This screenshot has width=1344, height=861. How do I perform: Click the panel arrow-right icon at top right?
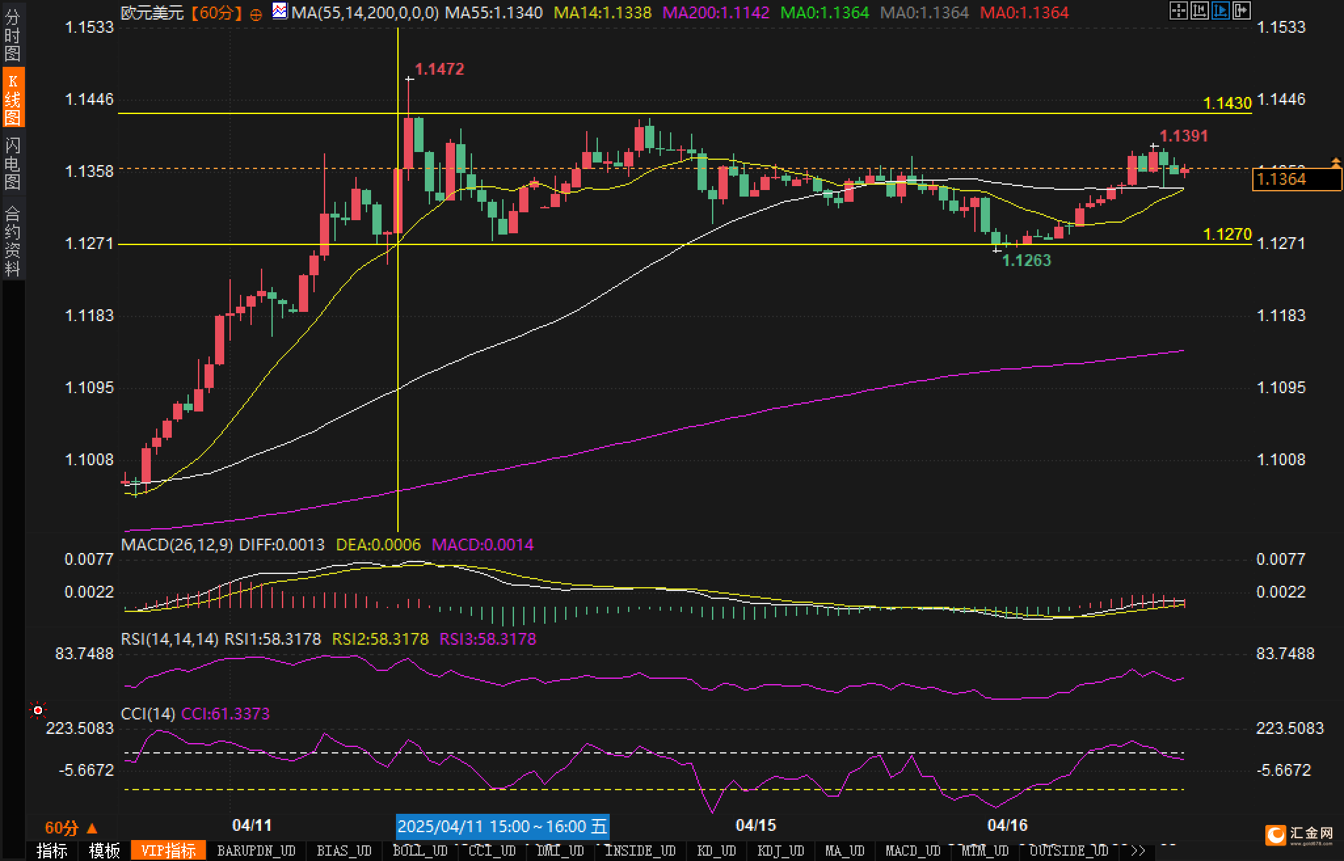1241,10
